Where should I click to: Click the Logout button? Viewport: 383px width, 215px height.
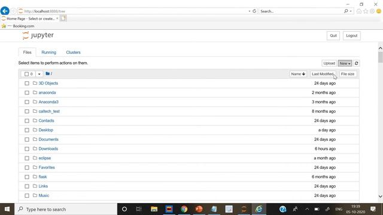[351, 36]
